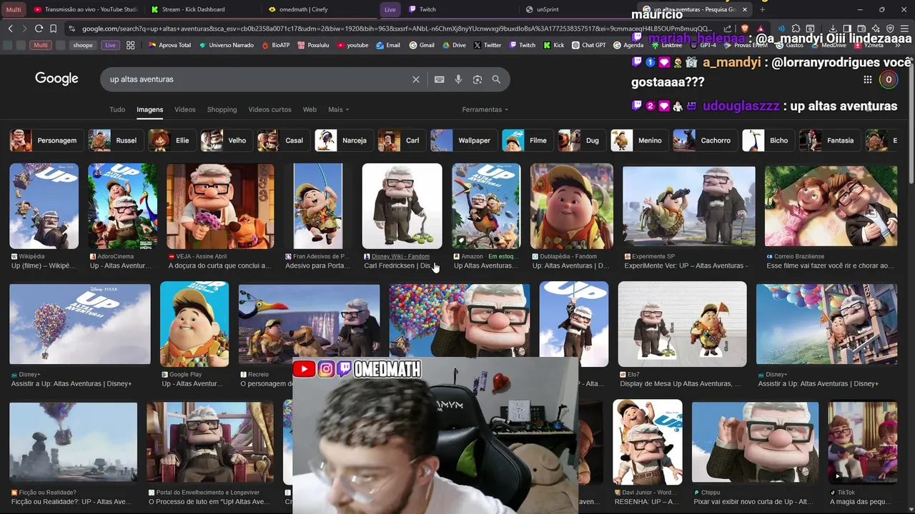Open the BioATP bookmark
915x514 pixels.
[275, 45]
